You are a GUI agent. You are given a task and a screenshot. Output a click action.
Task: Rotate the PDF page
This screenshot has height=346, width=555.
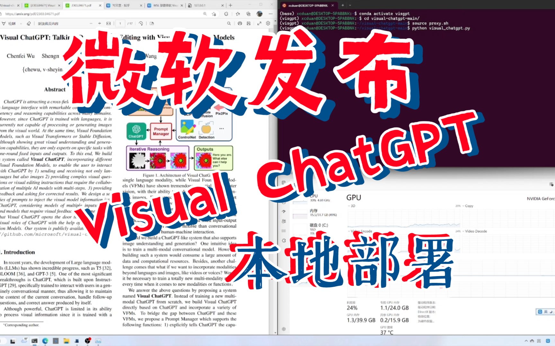[141, 23]
